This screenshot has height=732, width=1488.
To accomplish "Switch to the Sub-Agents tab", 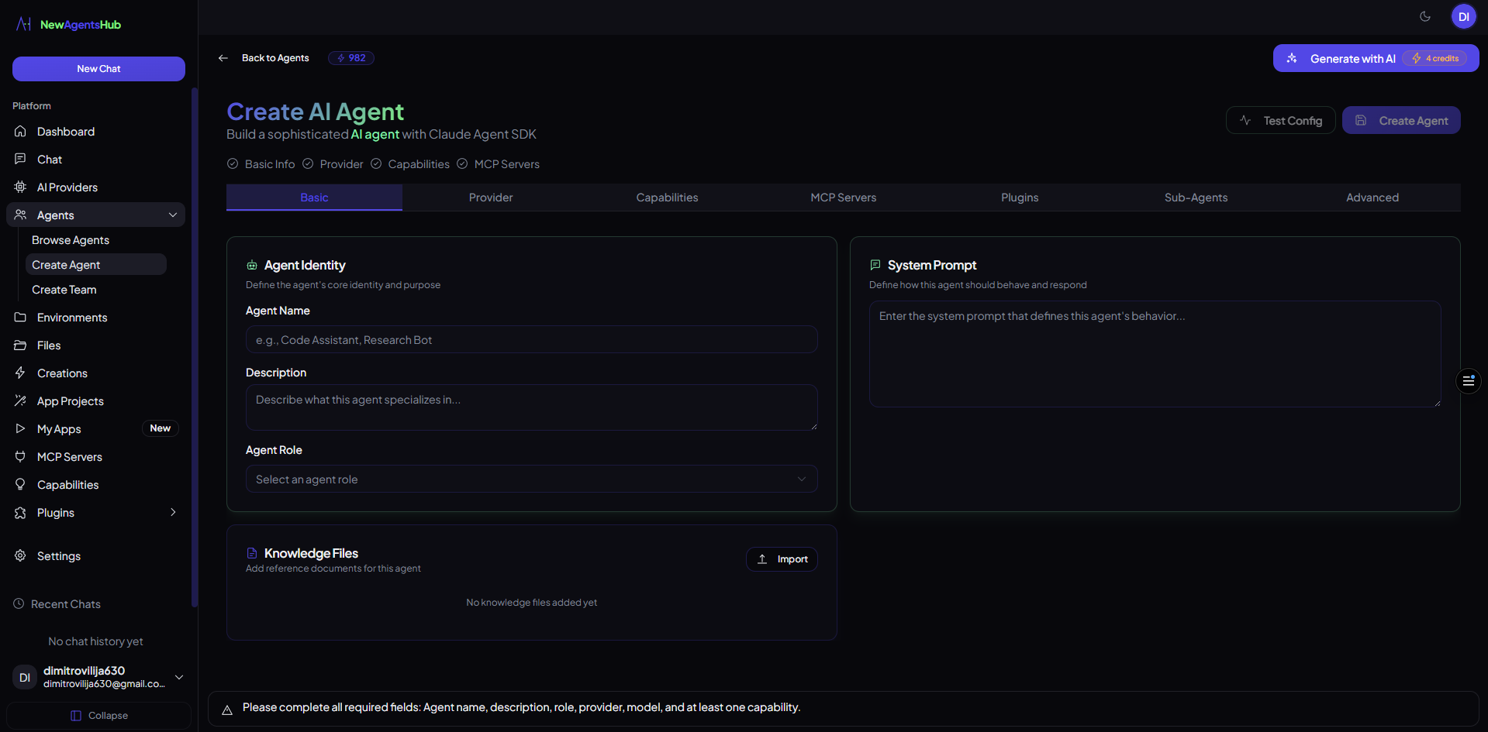I will (1196, 198).
